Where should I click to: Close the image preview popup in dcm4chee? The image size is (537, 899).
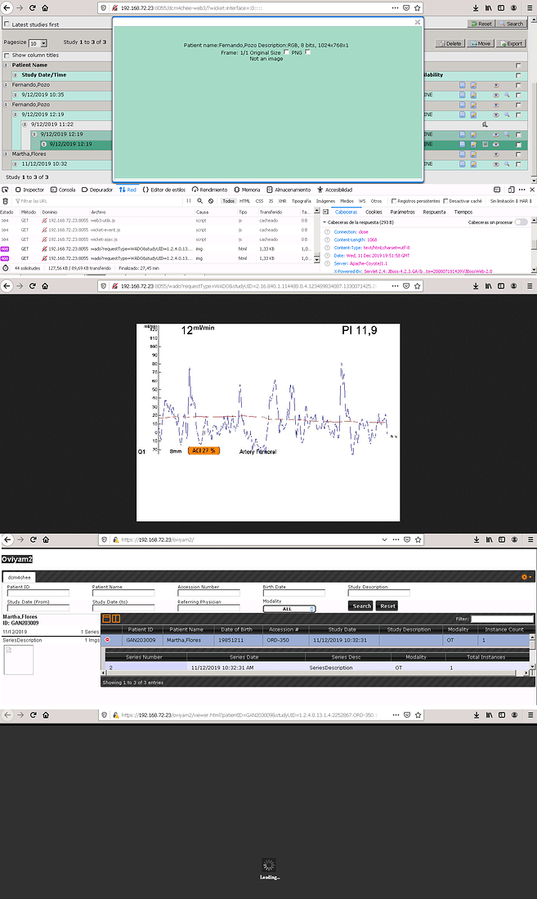417,22
